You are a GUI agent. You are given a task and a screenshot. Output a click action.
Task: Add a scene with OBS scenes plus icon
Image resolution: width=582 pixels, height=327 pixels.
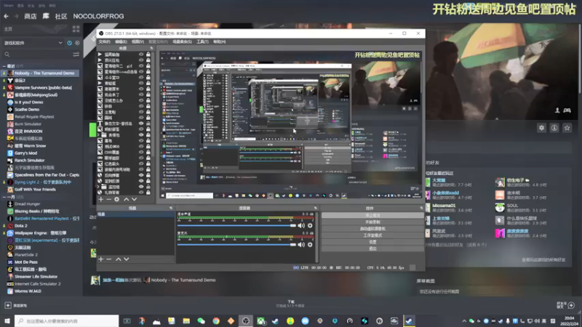(100, 259)
